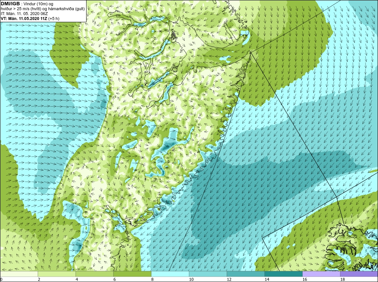
Task: Click the legend scale label '8'
Action: pyautogui.click(x=152, y=279)
